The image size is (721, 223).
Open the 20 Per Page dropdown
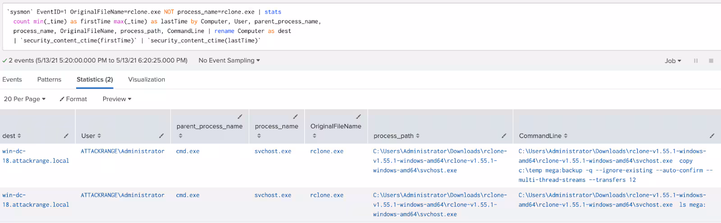coord(24,99)
